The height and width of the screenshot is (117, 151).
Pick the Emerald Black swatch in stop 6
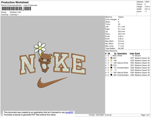tap(111, 68)
